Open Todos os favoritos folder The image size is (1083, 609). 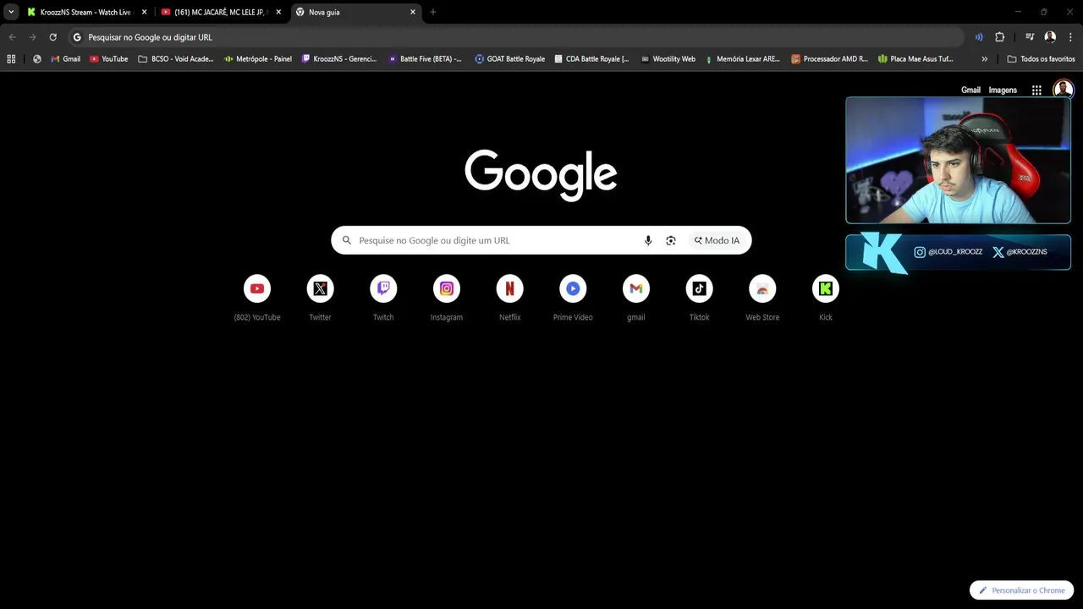[1041, 59]
